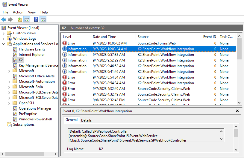The width and height of the screenshot is (244, 158).
Task: Expand the Microsoft-SMA node
Action: click(9, 87)
